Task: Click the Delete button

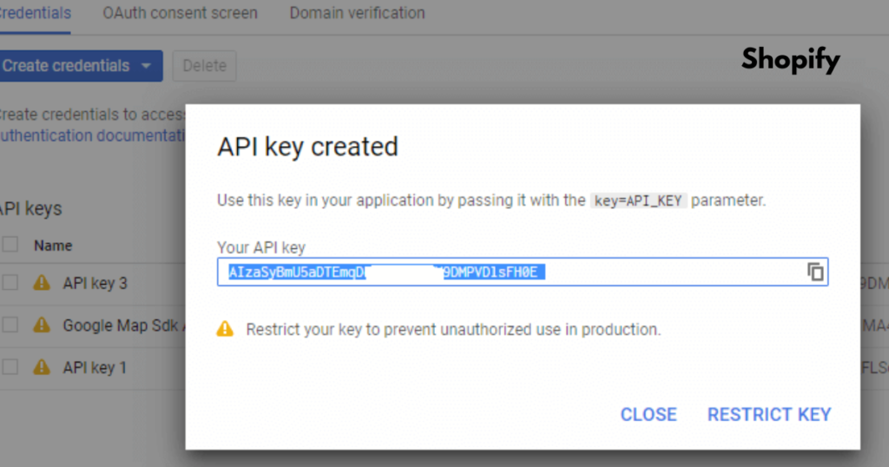Action: pyautogui.click(x=204, y=66)
